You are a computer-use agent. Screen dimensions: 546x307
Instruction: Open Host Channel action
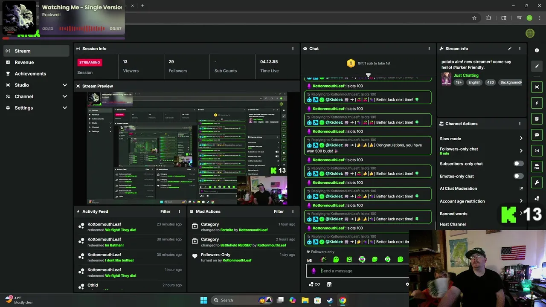point(453,224)
